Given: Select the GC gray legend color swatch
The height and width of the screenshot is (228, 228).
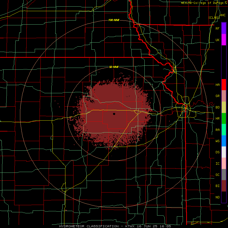Looking at the screenshot, I should [x=224, y=175].
